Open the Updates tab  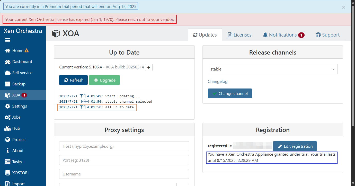tap(205, 35)
